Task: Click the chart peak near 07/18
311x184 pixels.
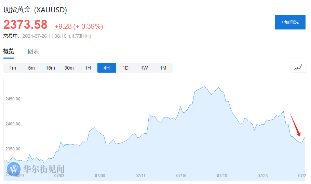Action: pyautogui.click(x=204, y=87)
